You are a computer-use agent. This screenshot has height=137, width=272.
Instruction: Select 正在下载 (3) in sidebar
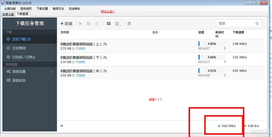pyautogui.click(x=30, y=39)
